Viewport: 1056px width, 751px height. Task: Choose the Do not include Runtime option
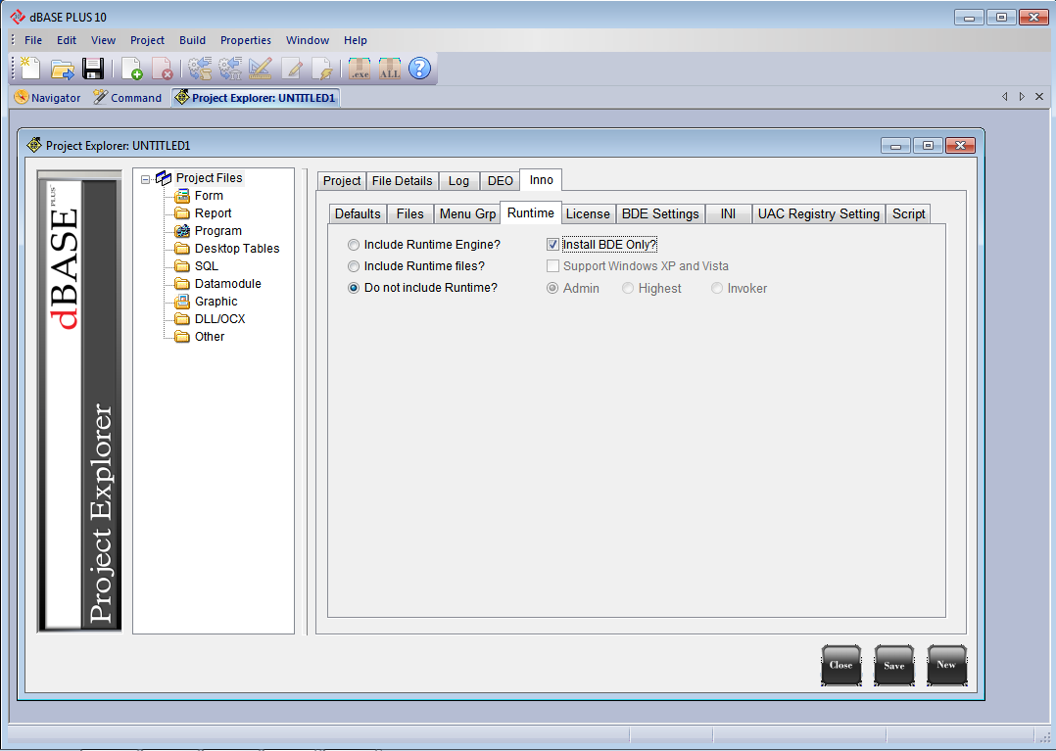coord(353,288)
